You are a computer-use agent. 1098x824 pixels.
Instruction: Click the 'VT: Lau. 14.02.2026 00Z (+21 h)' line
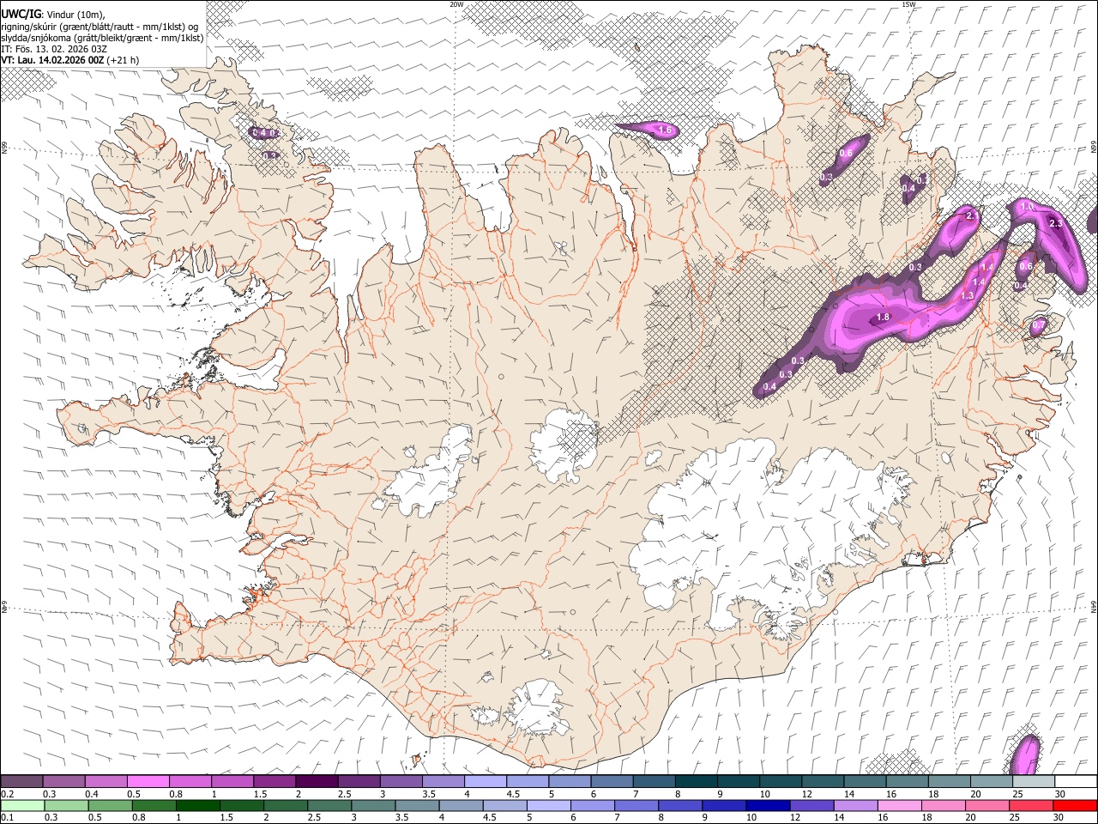click(x=70, y=60)
